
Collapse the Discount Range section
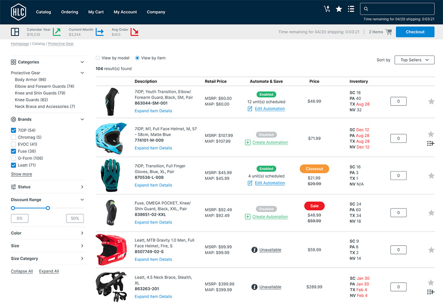pyautogui.click(x=82, y=199)
